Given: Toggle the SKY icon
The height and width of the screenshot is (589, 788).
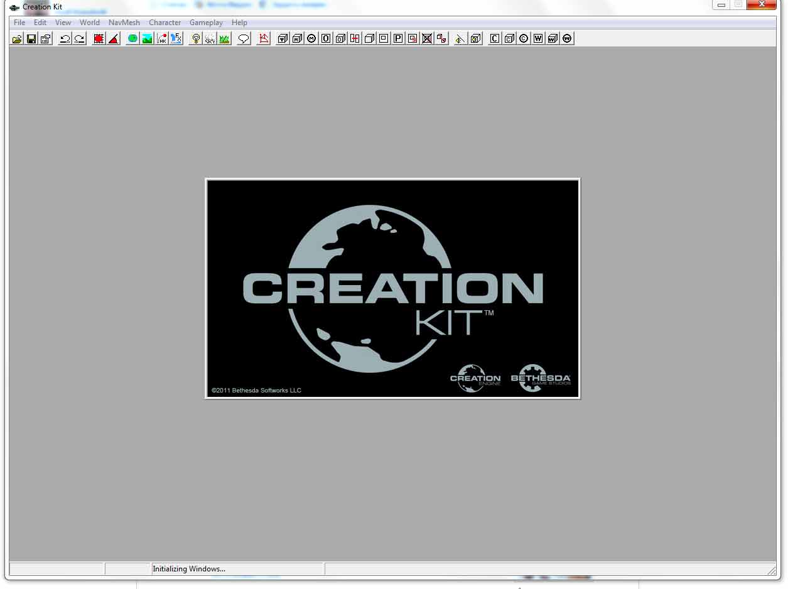Looking at the screenshot, I should 210,39.
